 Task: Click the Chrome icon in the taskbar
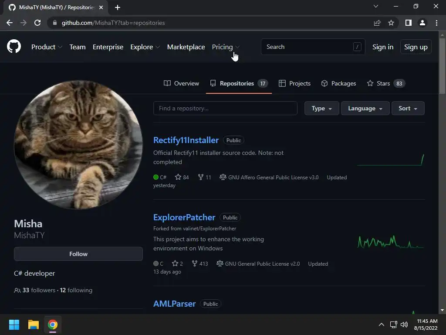coord(53,325)
